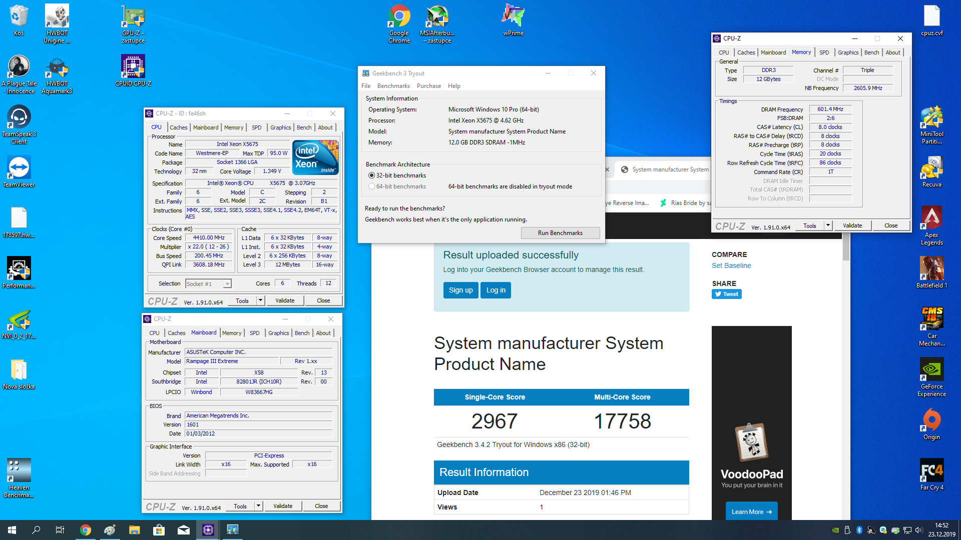Switch to Caches tab in CPU-Z fe46sh

[x=179, y=127]
